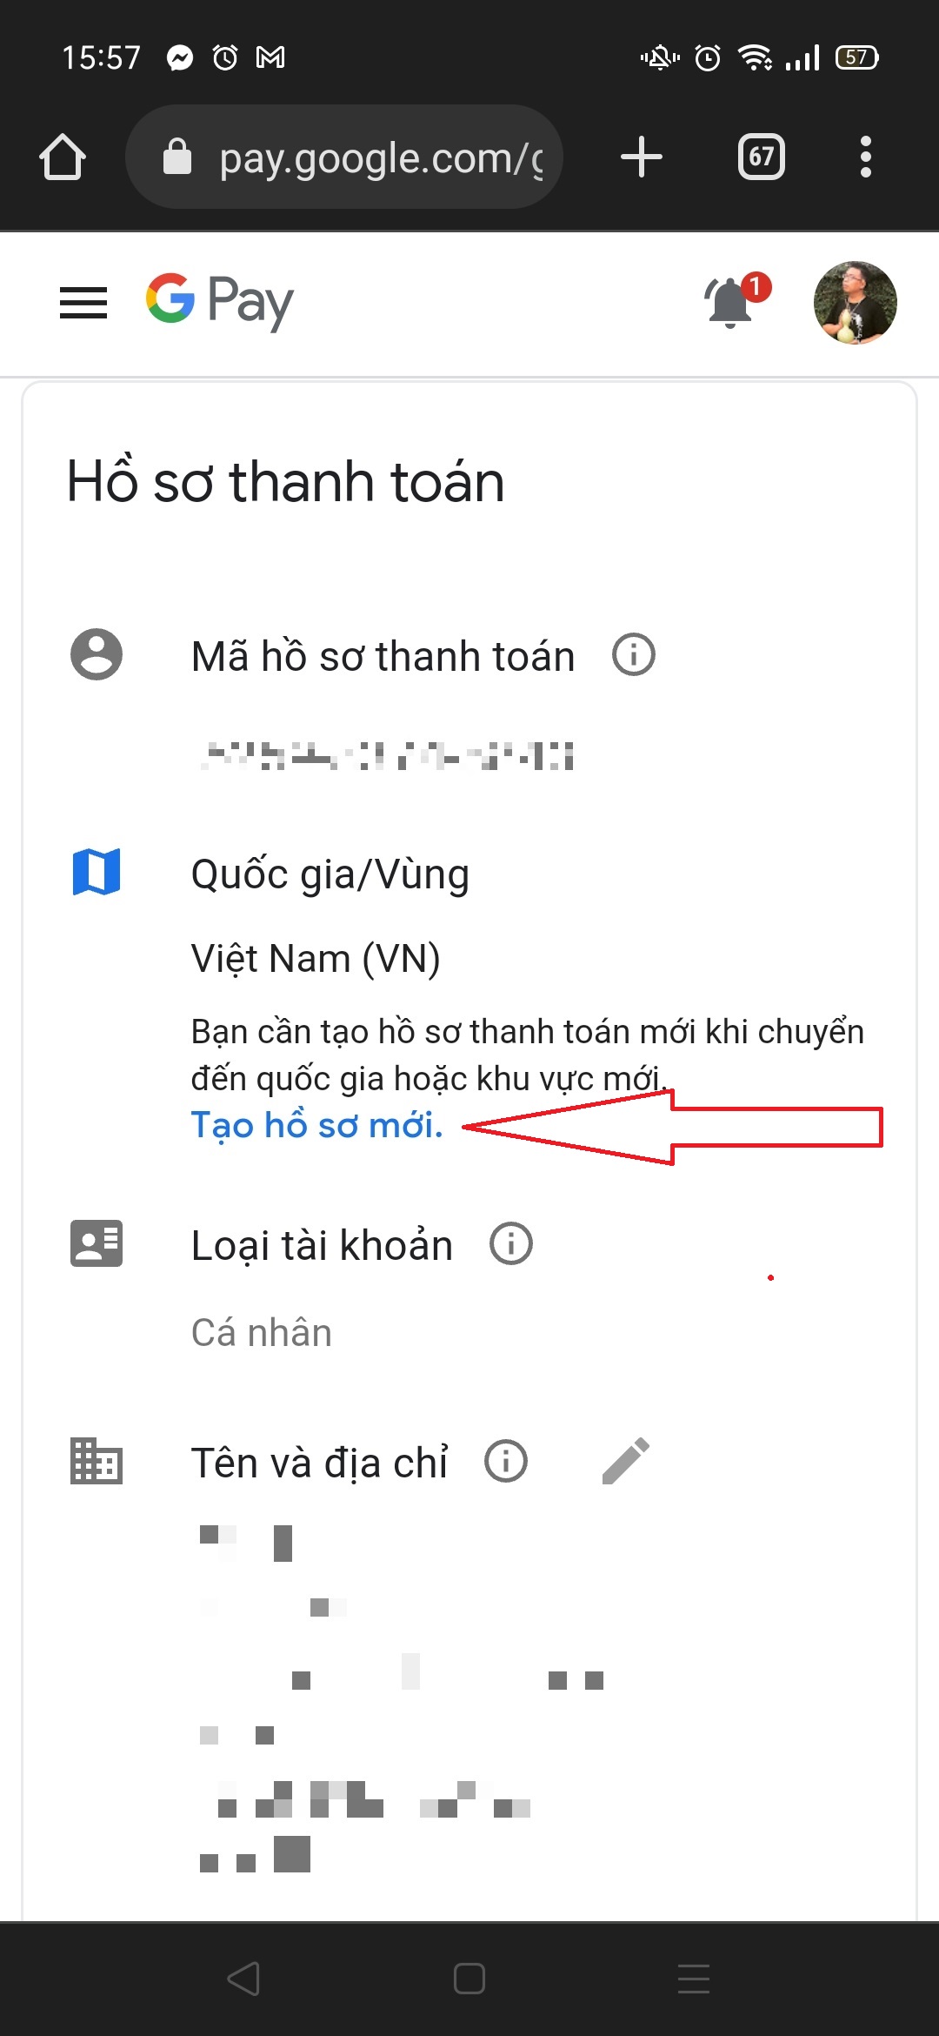
Task: Tap the Android back navigation button
Action: tap(243, 1979)
